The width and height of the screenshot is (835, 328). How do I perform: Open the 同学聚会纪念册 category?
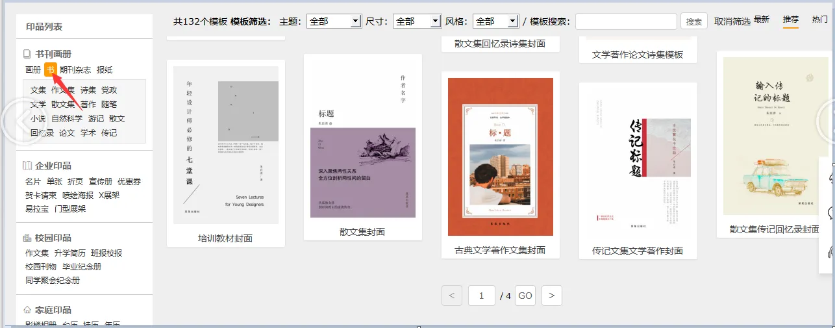[x=53, y=280]
